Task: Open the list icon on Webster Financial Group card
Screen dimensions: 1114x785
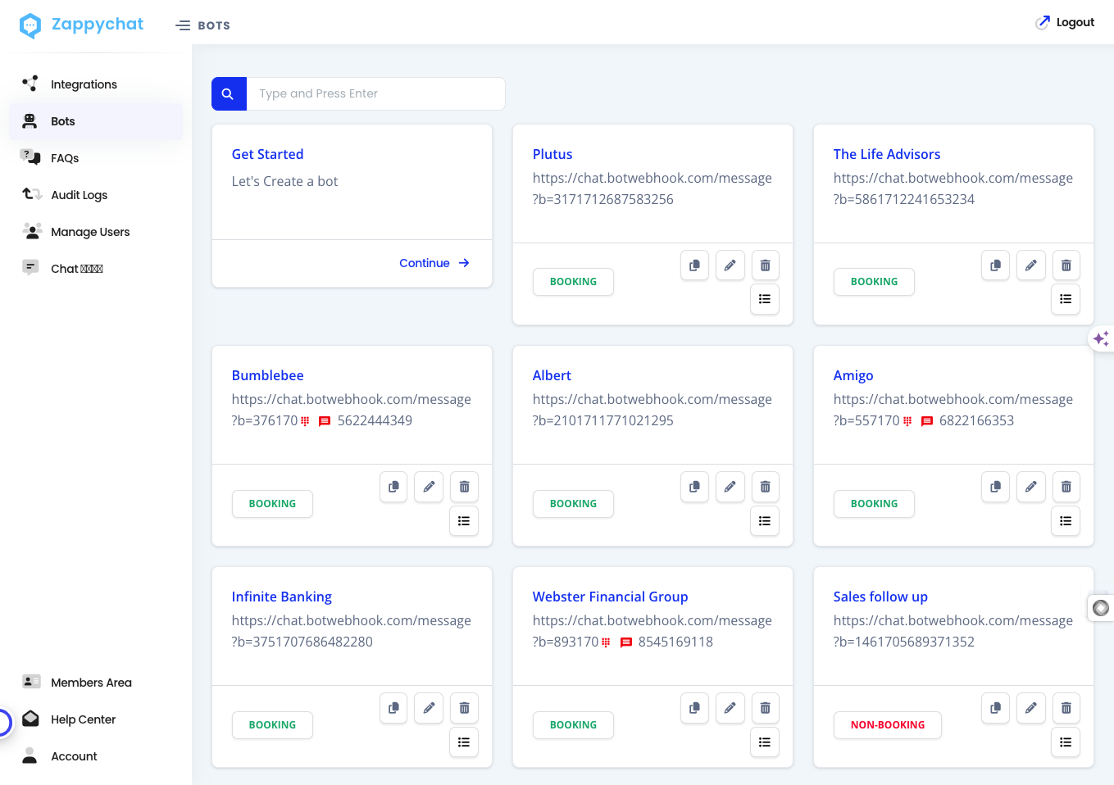Action: [x=765, y=742]
